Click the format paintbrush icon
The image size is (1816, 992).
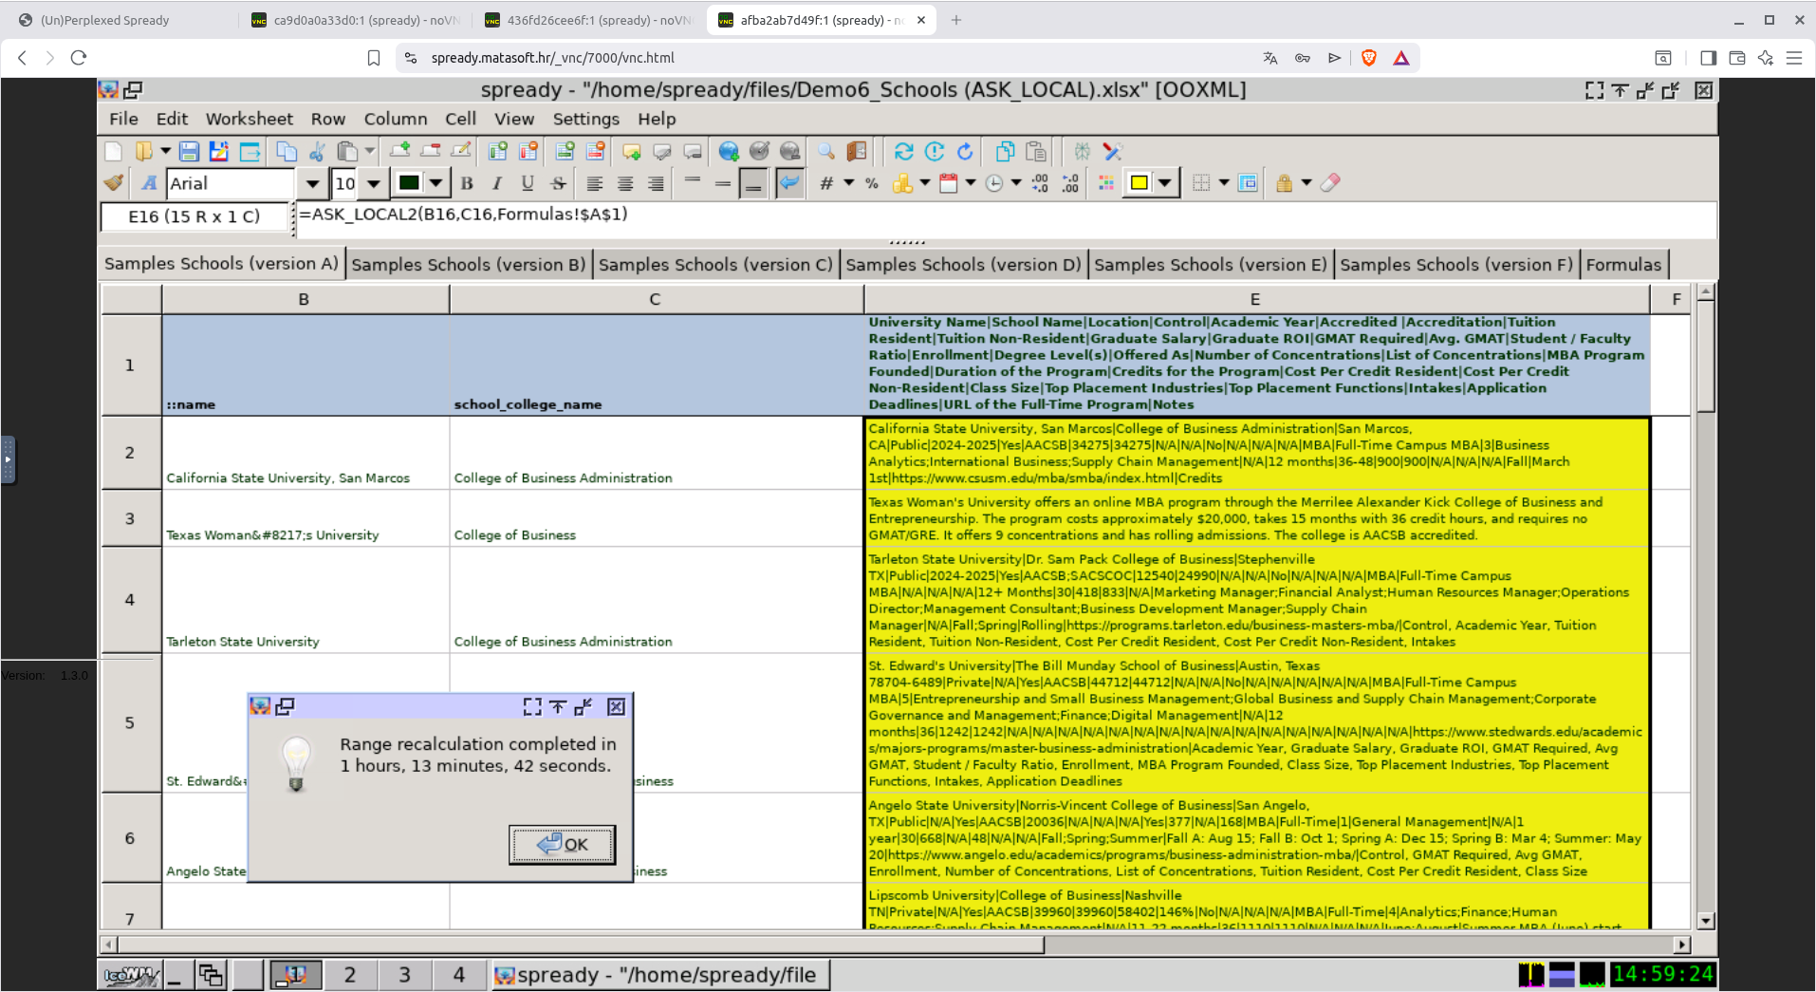[114, 183]
